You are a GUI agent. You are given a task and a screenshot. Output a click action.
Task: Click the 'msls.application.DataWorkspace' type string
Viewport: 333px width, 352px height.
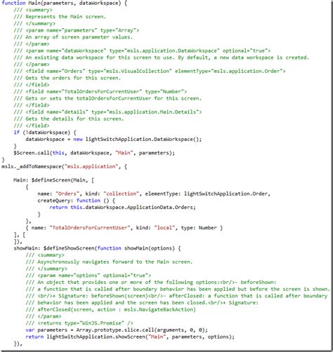click(x=173, y=50)
